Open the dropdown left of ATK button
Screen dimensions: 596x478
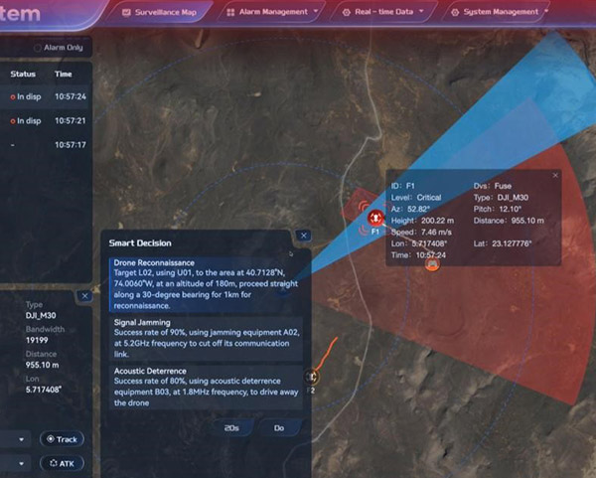(22, 463)
